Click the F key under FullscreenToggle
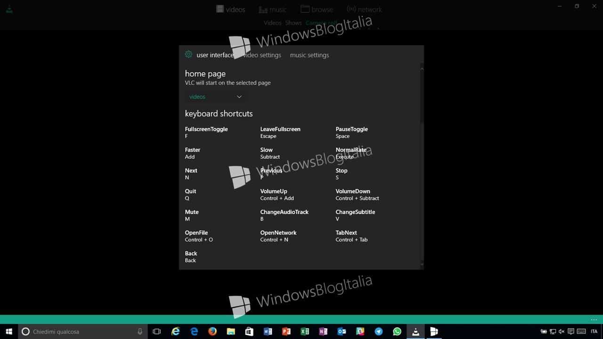This screenshot has width=603, height=339. click(187, 136)
